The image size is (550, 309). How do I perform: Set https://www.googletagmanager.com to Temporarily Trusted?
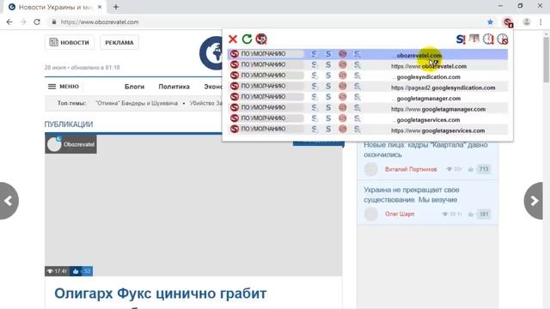pos(315,107)
